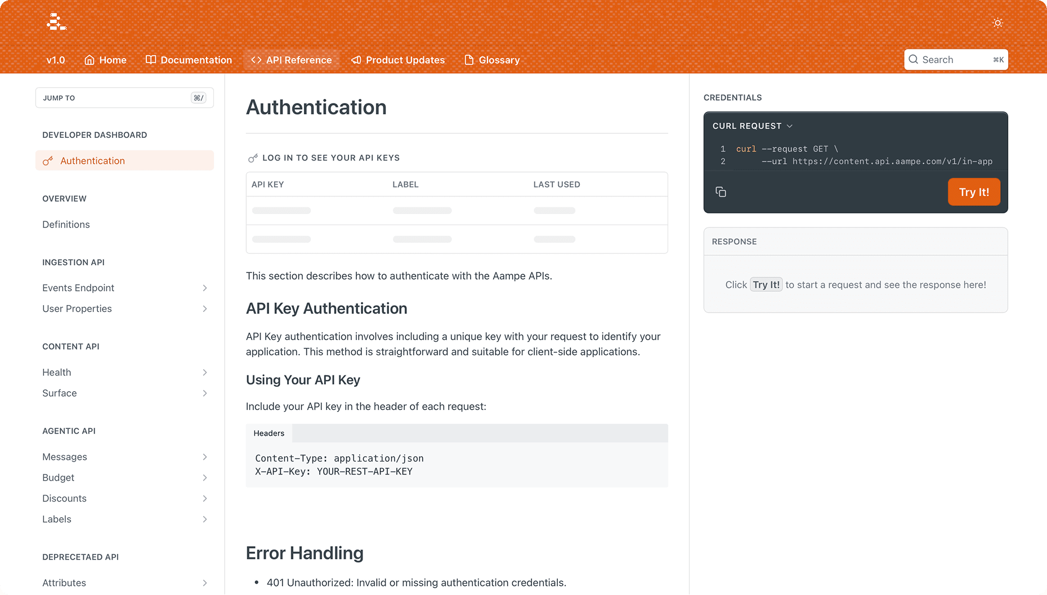
Task: Click the Using Your API Key heading
Action: pyautogui.click(x=303, y=380)
